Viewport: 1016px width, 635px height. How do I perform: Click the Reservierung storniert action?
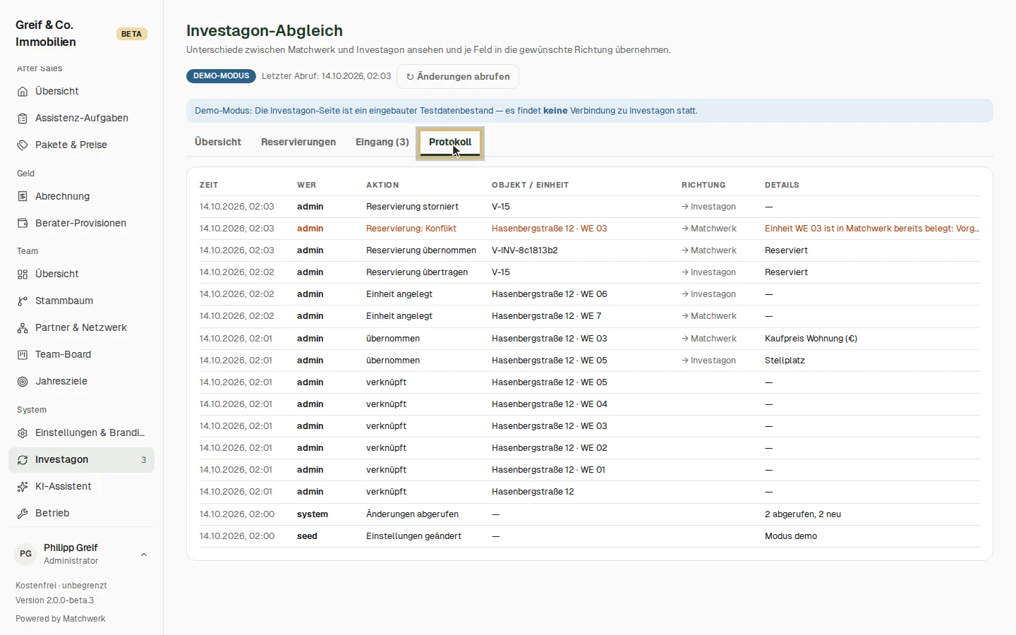pyautogui.click(x=412, y=207)
